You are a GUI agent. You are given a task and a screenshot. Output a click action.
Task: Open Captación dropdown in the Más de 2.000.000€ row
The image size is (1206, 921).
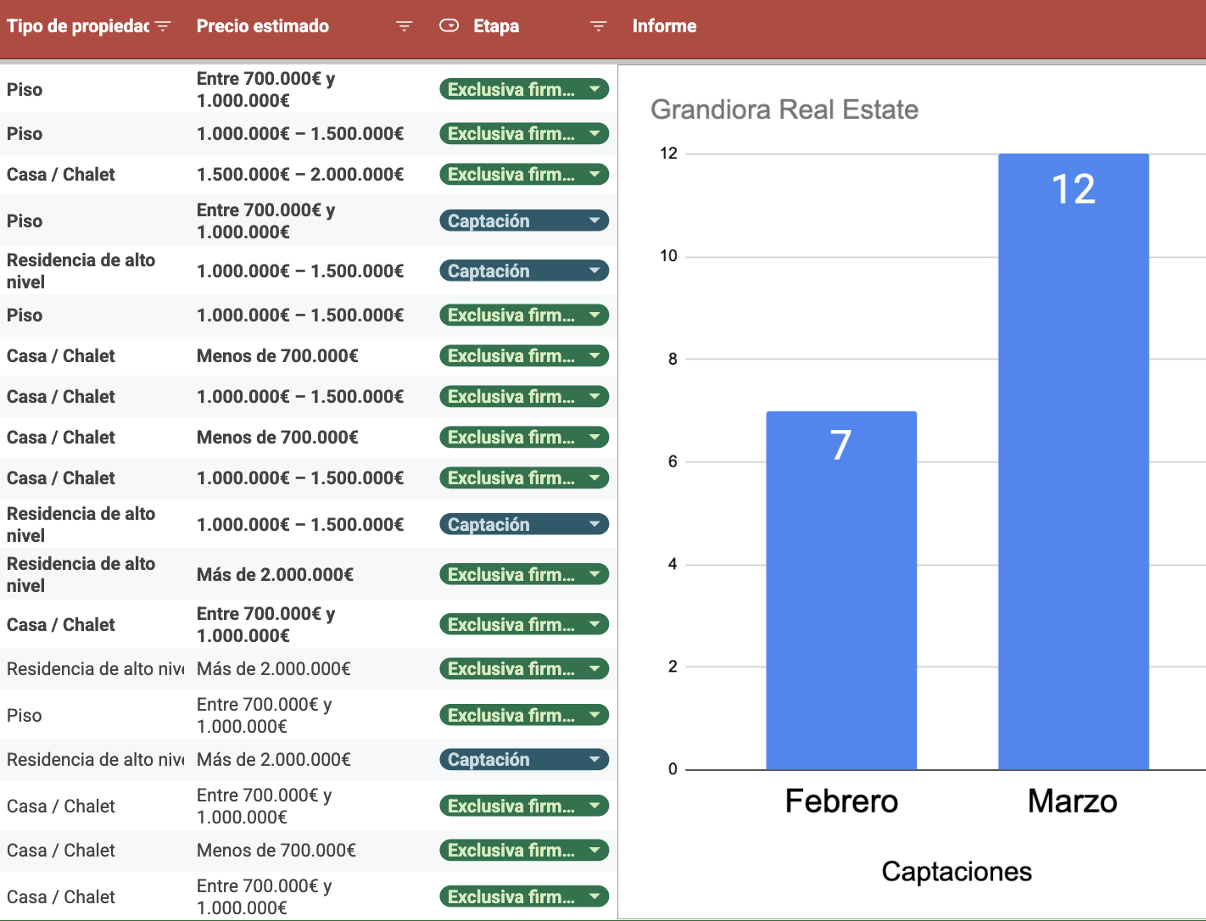pos(595,759)
